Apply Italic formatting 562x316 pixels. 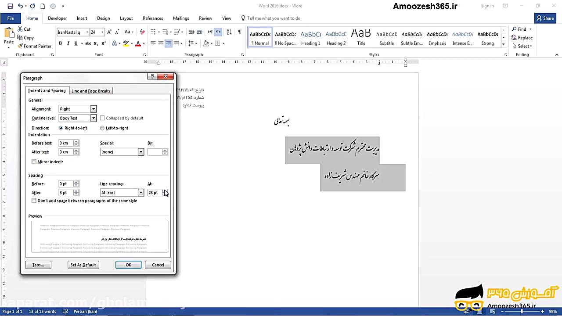pos(68,43)
